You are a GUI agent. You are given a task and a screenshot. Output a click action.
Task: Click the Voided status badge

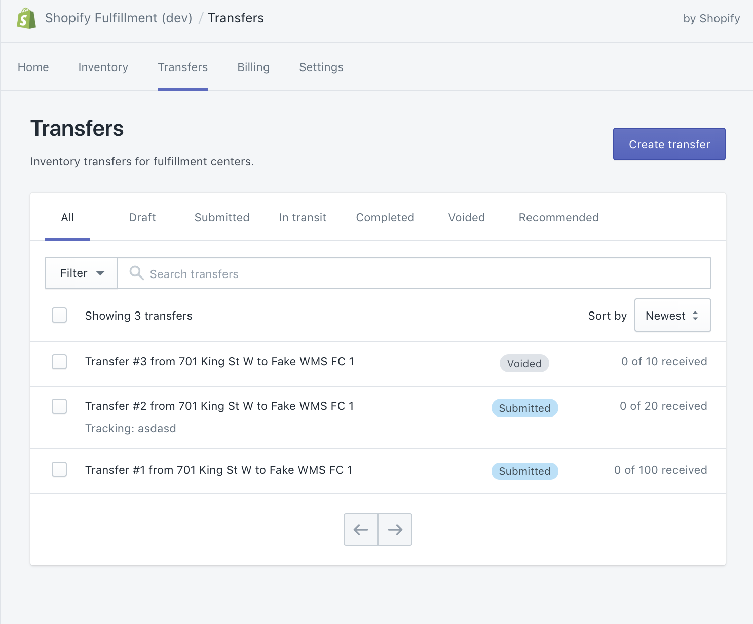[x=524, y=363]
